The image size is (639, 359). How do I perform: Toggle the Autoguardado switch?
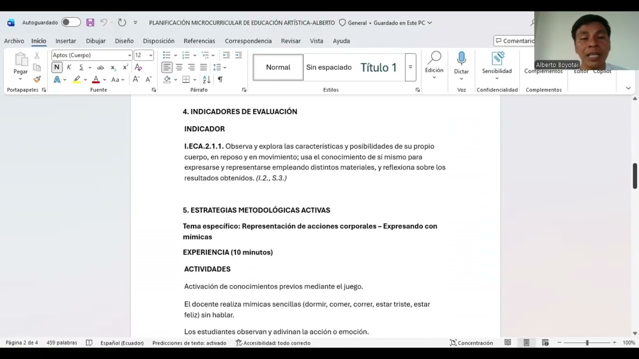[71, 22]
